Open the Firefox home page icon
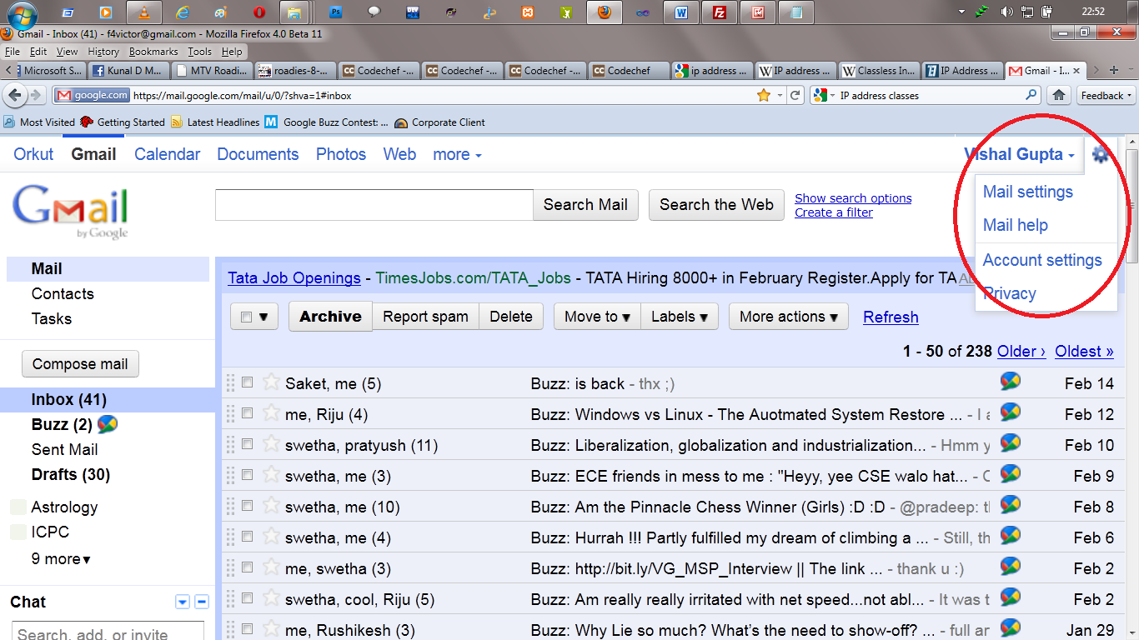Image resolution: width=1139 pixels, height=640 pixels. click(x=1059, y=95)
